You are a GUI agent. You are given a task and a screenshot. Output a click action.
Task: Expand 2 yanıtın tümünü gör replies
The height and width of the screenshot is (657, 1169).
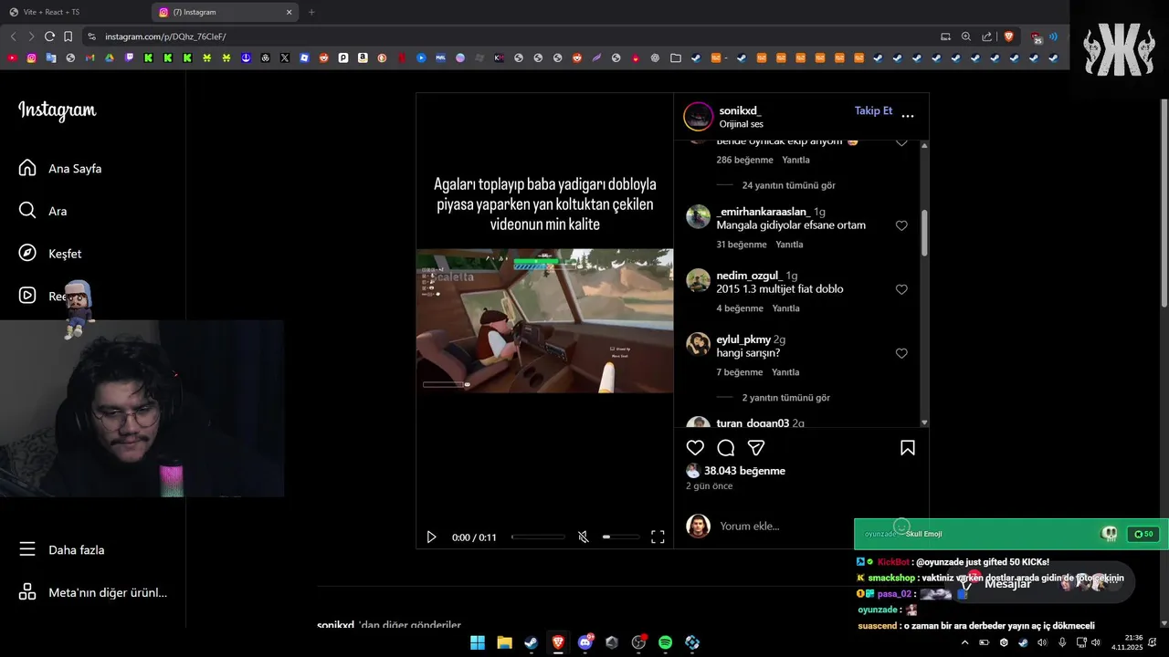point(785,398)
